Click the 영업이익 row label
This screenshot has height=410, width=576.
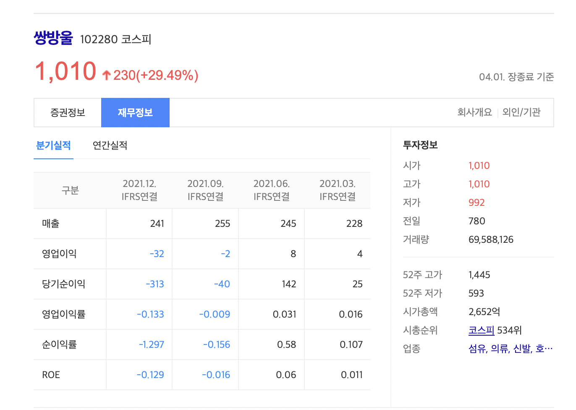tap(59, 254)
